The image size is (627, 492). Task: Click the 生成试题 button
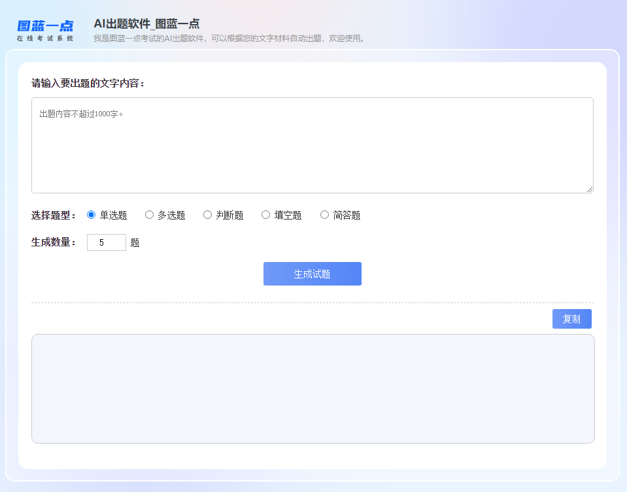click(x=313, y=274)
